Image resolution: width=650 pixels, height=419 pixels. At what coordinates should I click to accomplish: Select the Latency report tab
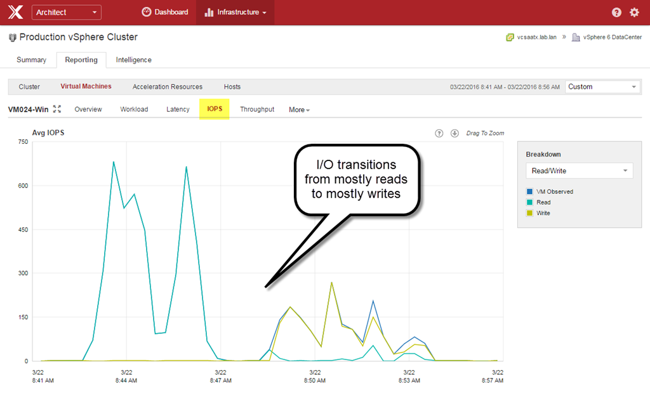(x=178, y=109)
